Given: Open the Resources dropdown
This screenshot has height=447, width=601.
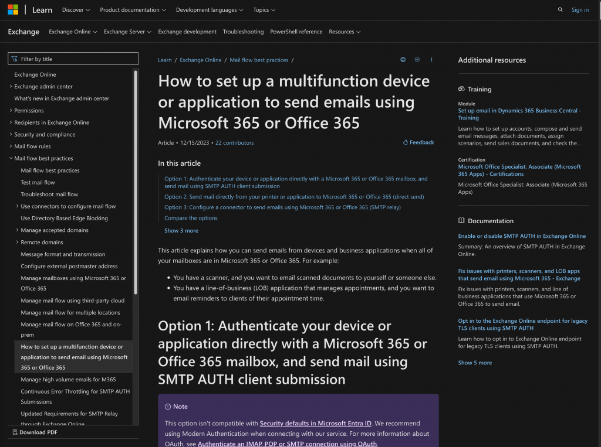Looking at the screenshot, I should [345, 32].
